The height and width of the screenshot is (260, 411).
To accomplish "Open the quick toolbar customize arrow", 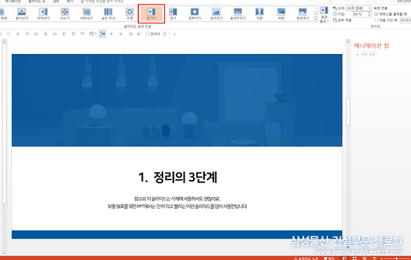I will point(175,34).
